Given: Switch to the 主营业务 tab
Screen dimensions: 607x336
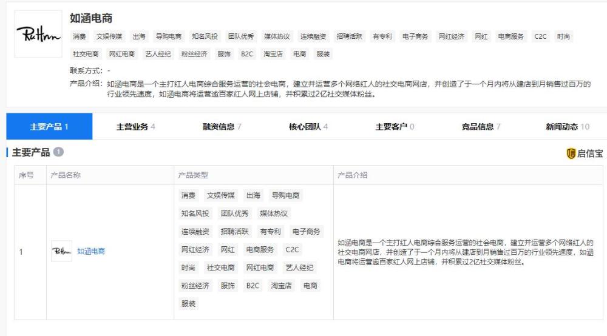Looking at the screenshot, I should point(135,126).
